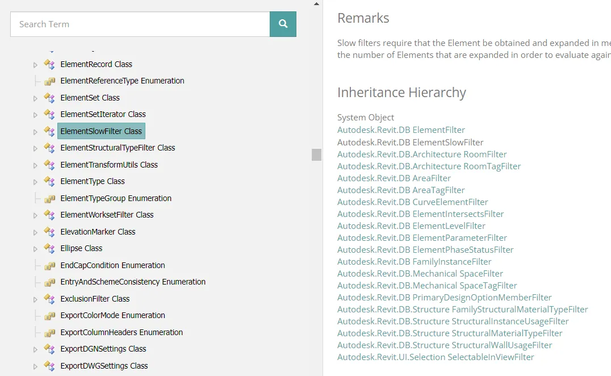Expand the ExportDWGSettings Class node
The height and width of the screenshot is (376, 611).
[x=35, y=366]
